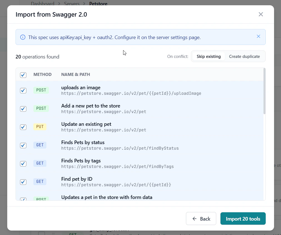Click the METHOD column header

43,74
